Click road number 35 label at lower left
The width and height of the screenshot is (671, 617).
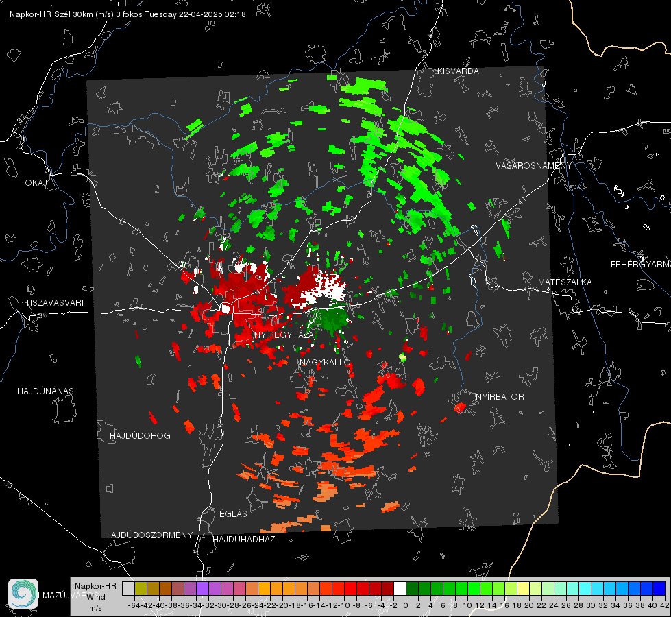(x=9, y=484)
